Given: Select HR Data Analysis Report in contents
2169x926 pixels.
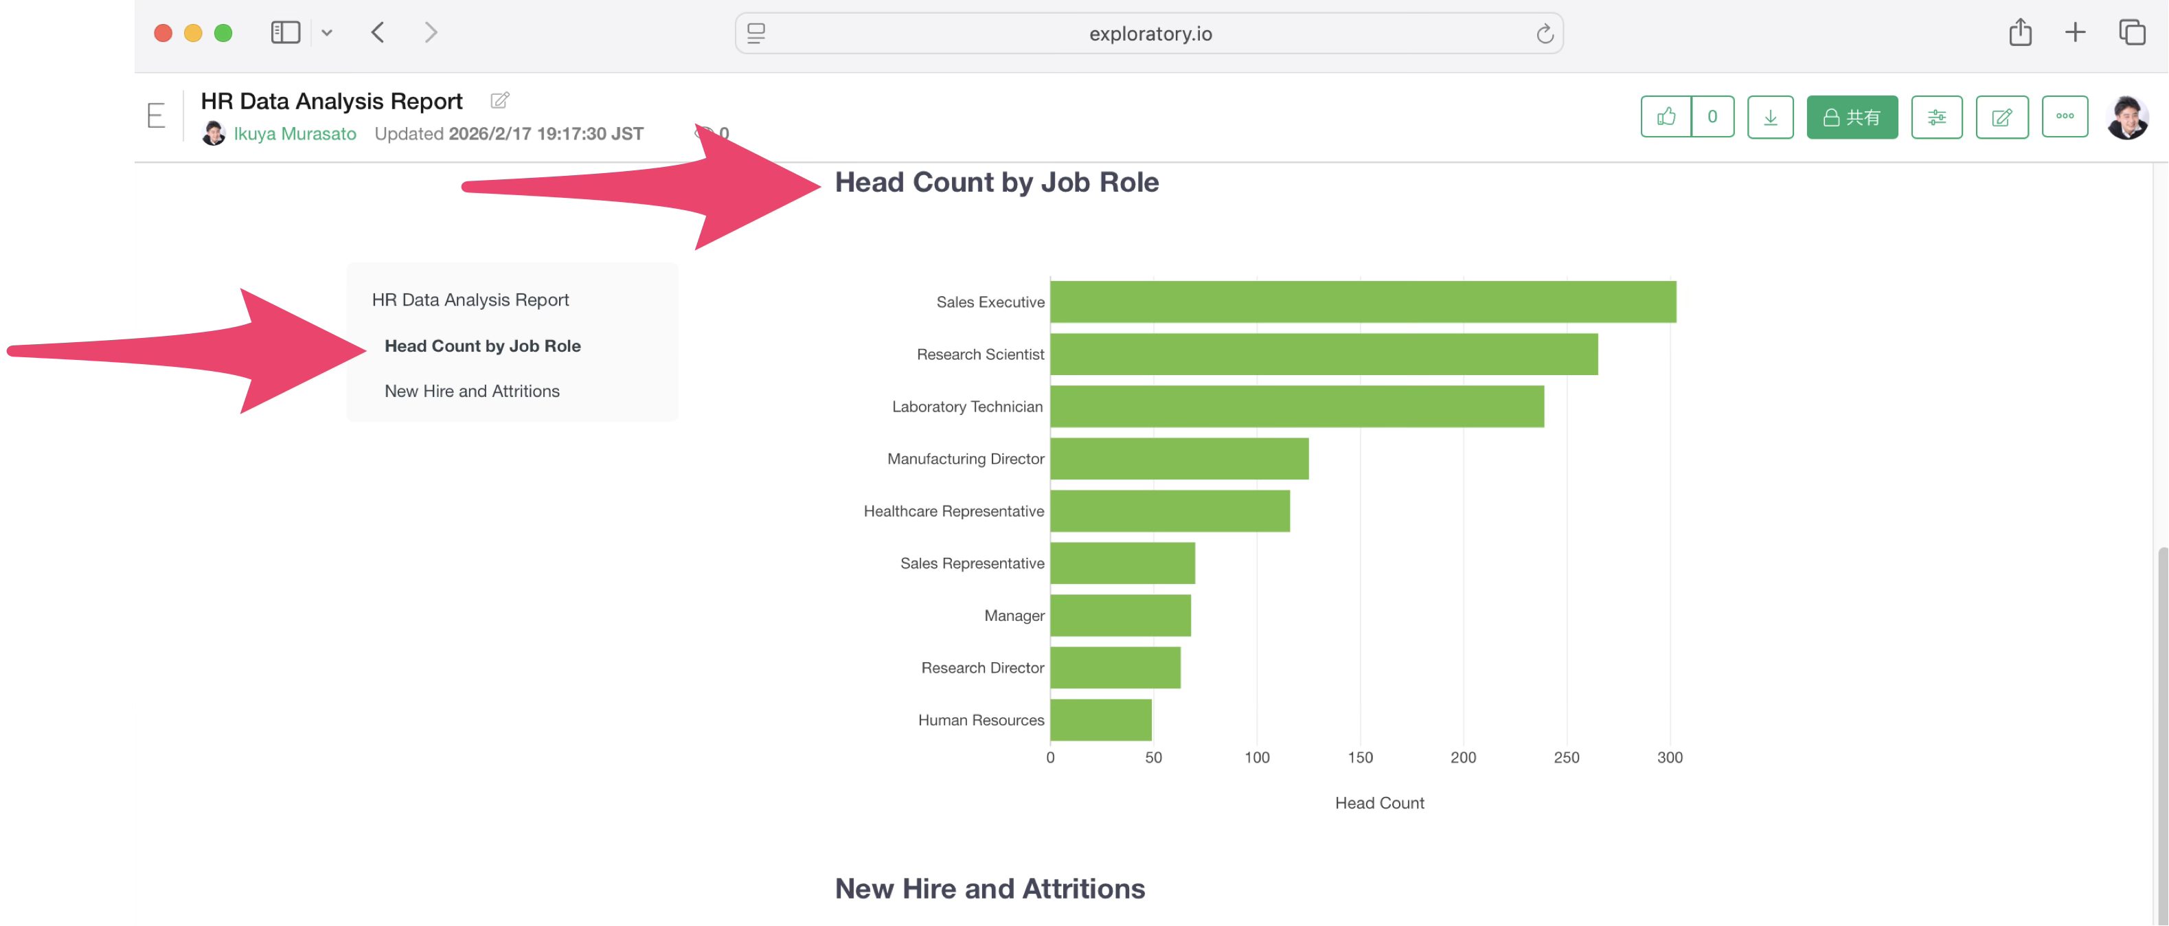Looking at the screenshot, I should [470, 300].
